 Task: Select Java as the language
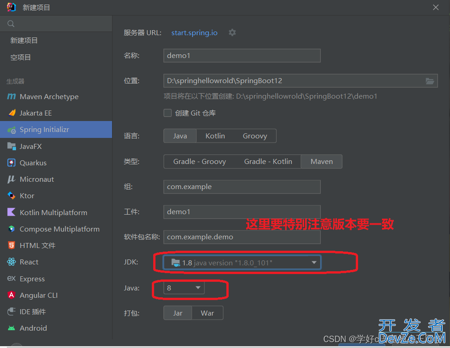tap(180, 136)
